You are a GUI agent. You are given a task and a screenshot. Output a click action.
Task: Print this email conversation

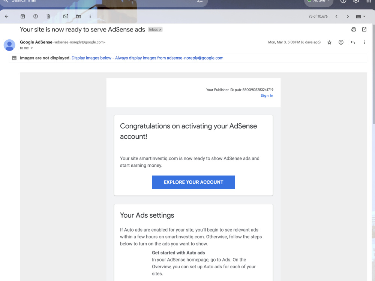click(x=354, y=29)
